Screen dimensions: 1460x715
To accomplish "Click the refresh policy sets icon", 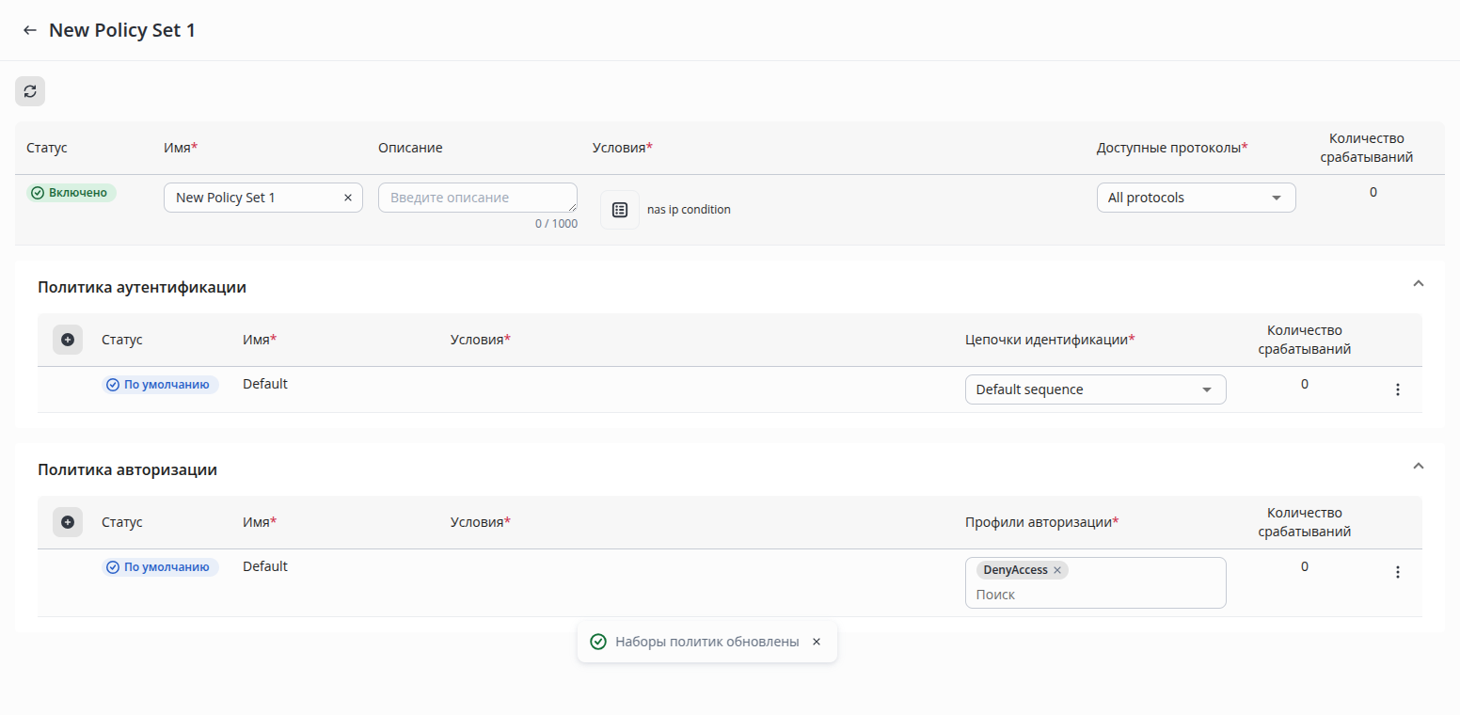I will (30, 91).
